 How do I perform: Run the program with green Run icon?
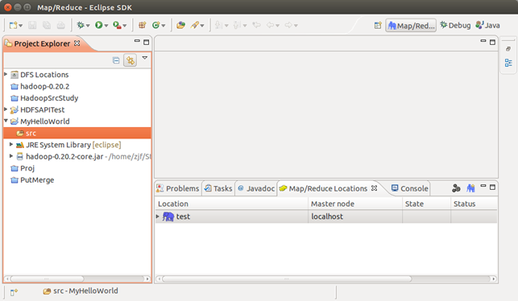[x=99, y=25]
